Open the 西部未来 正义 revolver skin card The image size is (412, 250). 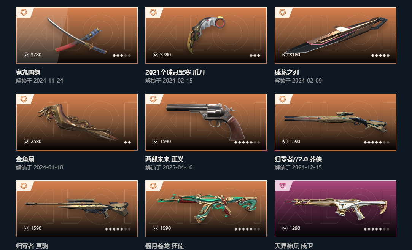206,122
